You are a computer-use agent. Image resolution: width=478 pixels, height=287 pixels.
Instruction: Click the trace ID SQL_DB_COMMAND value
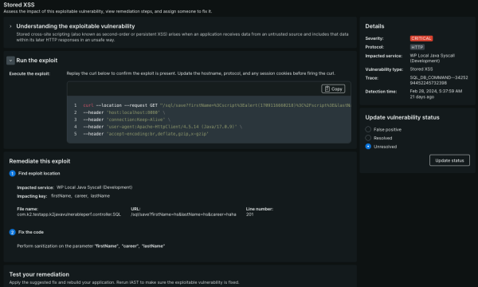[x=438, y=81]
